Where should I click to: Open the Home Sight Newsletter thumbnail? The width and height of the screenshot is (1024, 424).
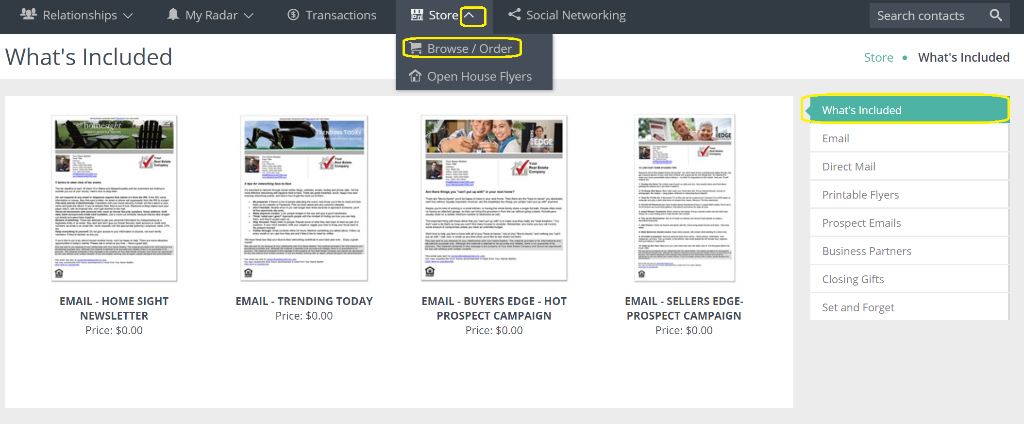[x=114, y=198]
